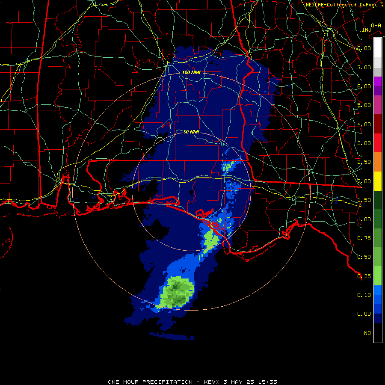Click the navy legend swatch below 0.00
This screenshot has width=385, height=385.
pos(378,318)
